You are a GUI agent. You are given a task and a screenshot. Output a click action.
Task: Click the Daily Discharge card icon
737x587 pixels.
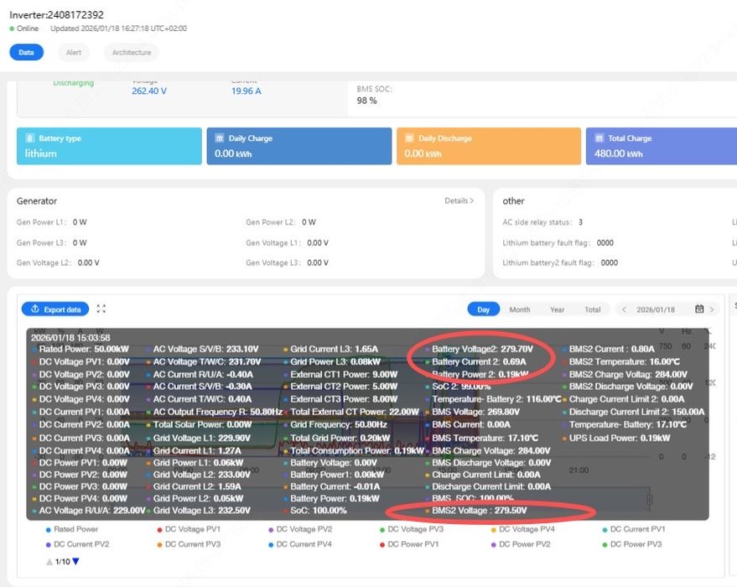[x=409, y=138]
